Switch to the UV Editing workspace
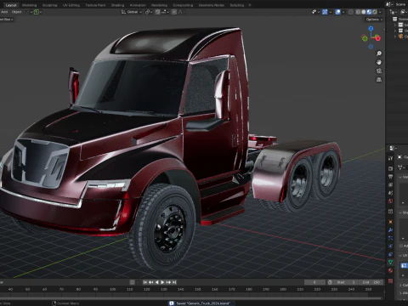408x306 pixels. (71, 5)
